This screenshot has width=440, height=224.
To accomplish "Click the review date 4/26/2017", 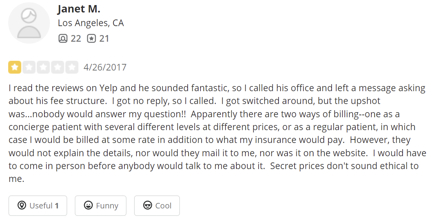I will pos(105,67).
